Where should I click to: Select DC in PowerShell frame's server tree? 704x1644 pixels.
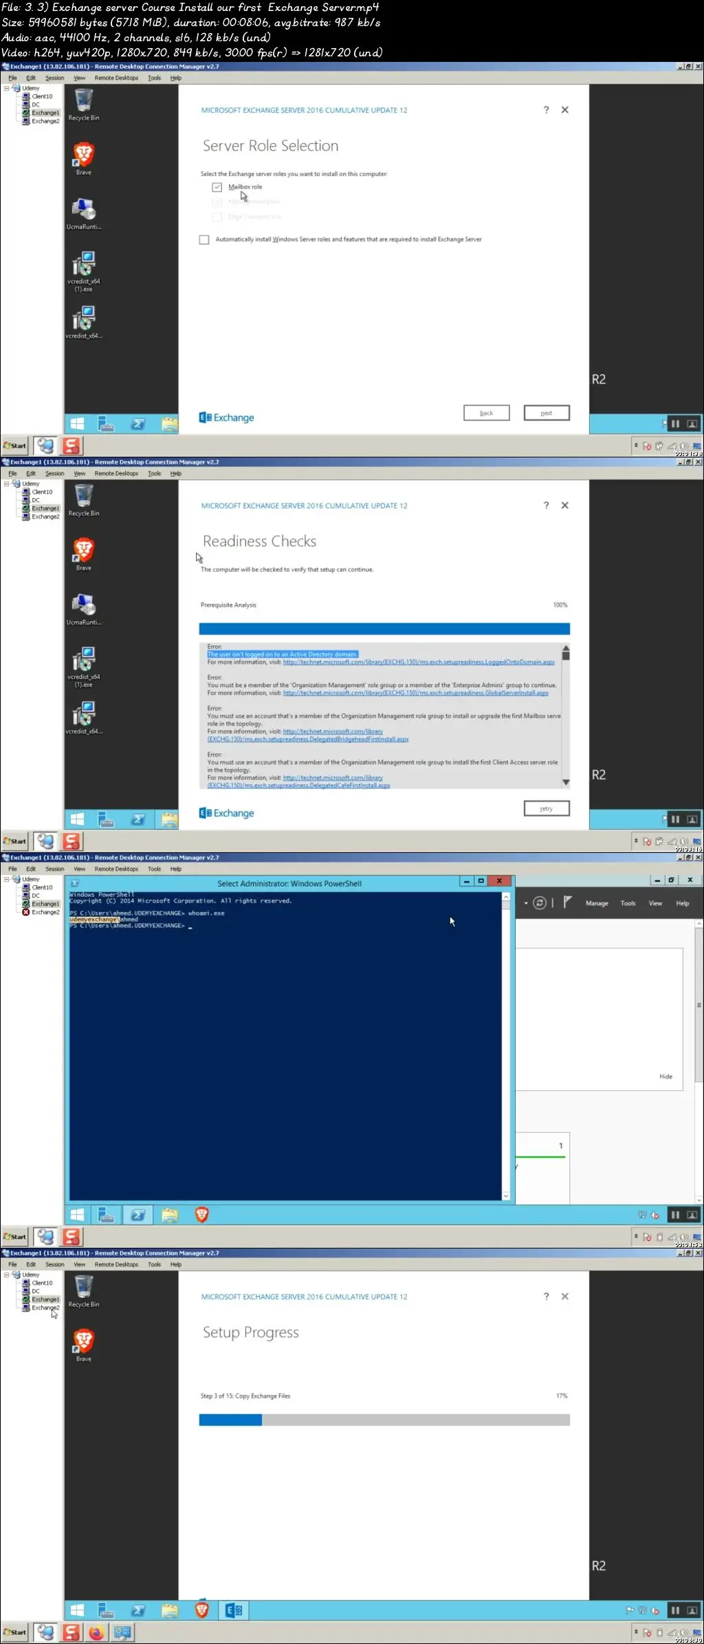[x=36, y=896]
